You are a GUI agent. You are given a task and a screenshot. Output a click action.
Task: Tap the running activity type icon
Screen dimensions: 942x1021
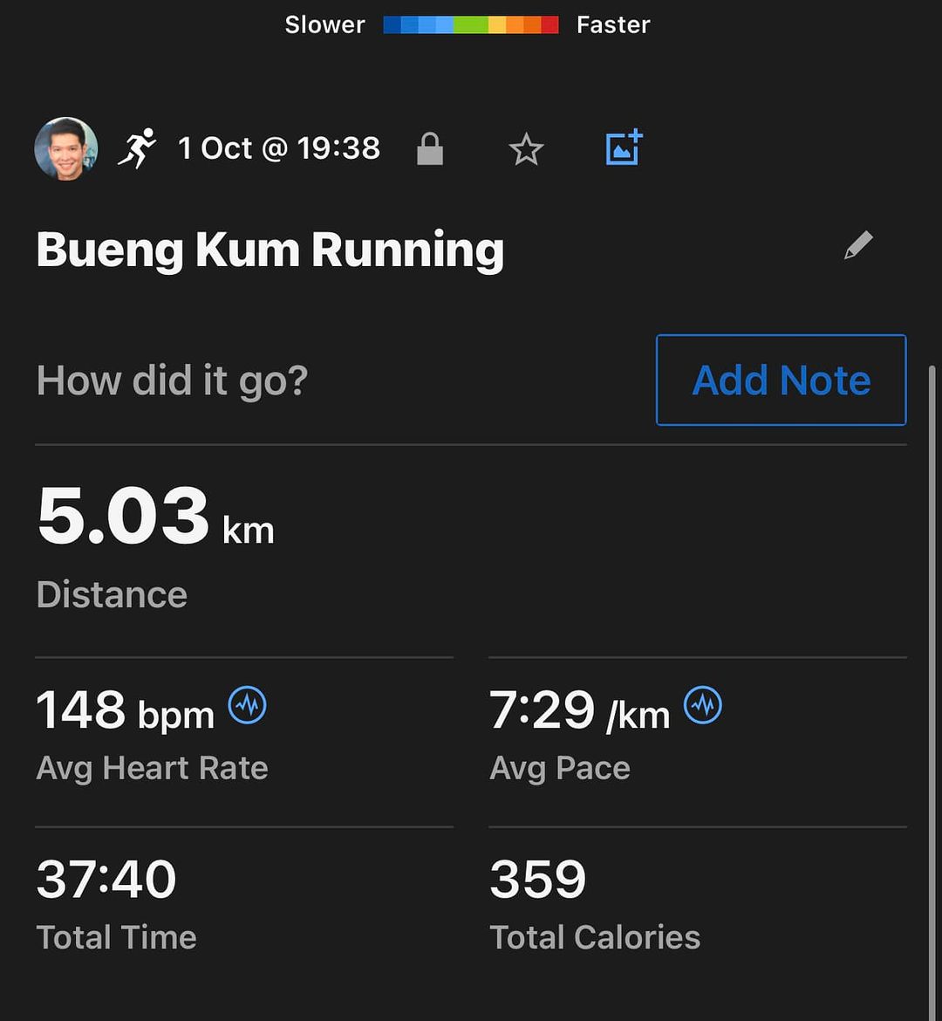click(x=137, y=148)
